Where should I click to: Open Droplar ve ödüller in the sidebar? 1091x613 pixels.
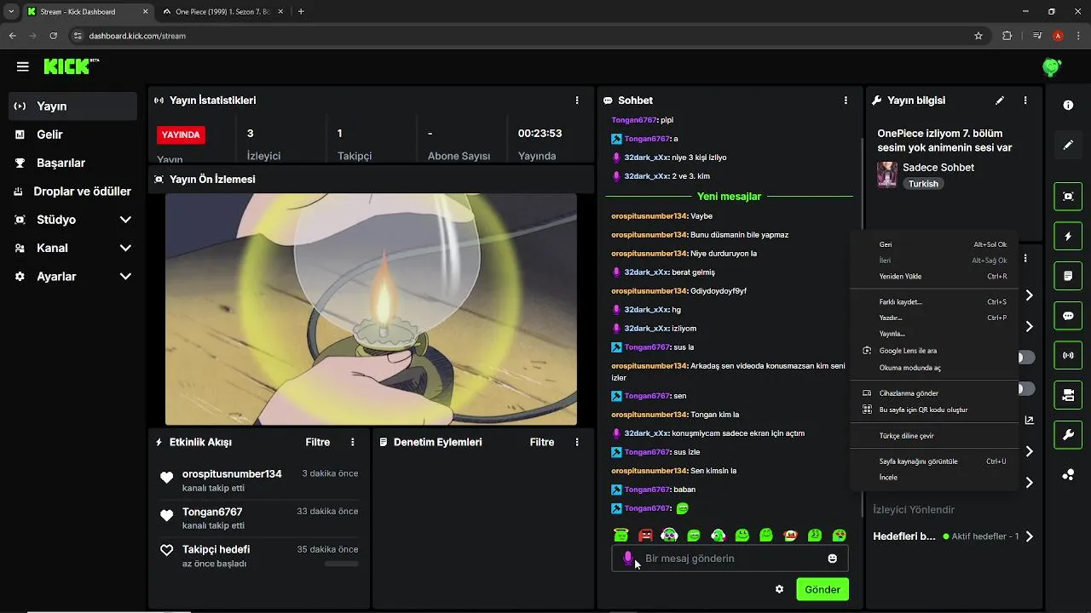click(72, 192)
